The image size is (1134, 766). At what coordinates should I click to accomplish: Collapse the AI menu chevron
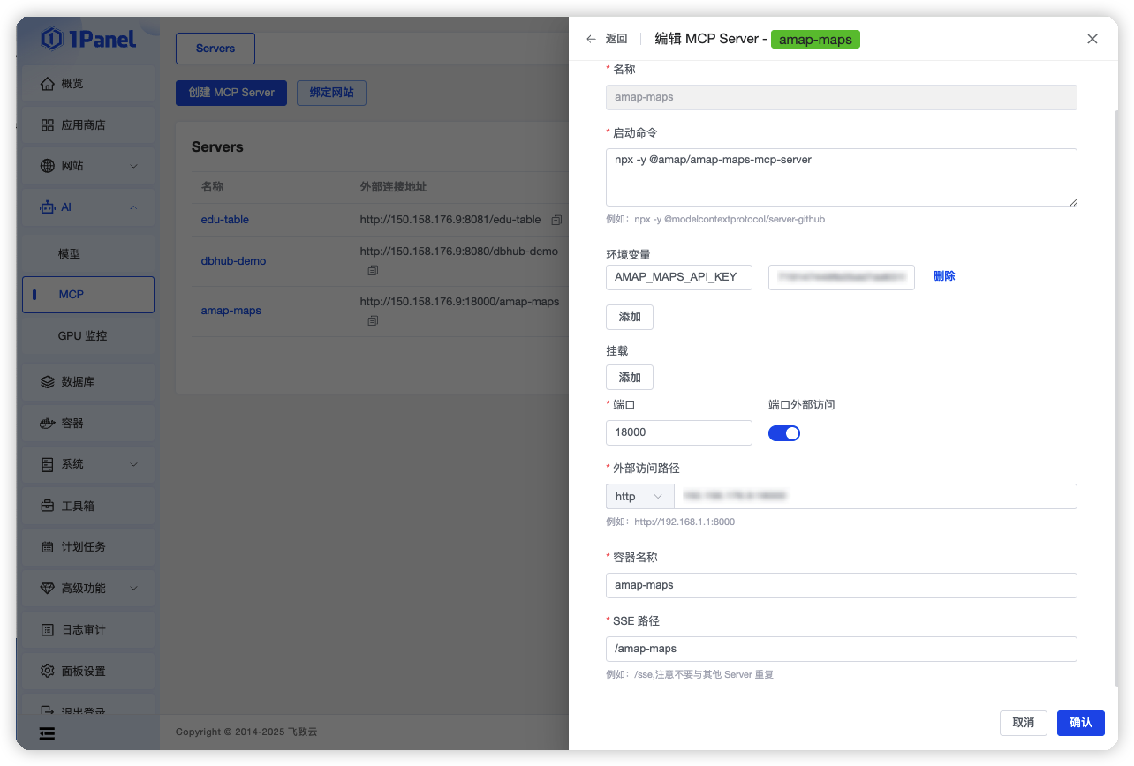pos(134,208)
